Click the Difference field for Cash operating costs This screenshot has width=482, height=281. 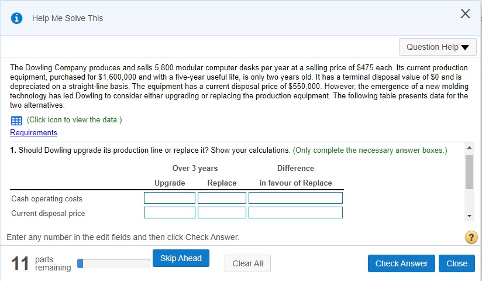point(295,198)
